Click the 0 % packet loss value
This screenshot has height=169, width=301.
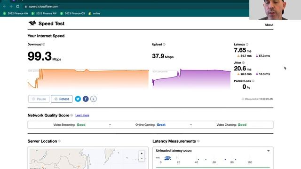pos(246,87)
